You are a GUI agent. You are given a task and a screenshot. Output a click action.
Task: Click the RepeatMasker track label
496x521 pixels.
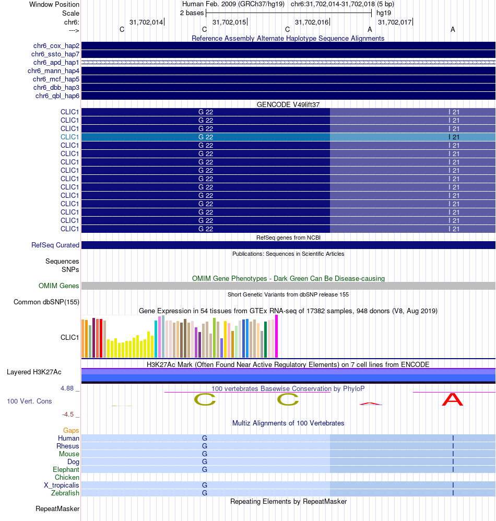pyautogui.click(x=57, y=508)
